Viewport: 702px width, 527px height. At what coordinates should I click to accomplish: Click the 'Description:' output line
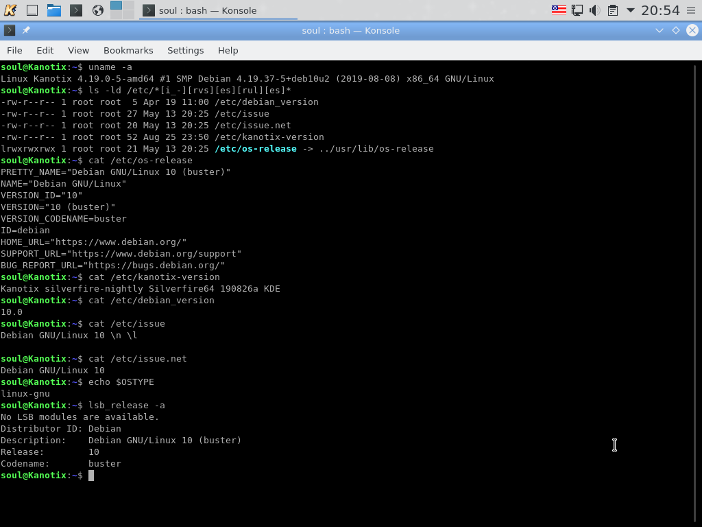tap(121, 440)
